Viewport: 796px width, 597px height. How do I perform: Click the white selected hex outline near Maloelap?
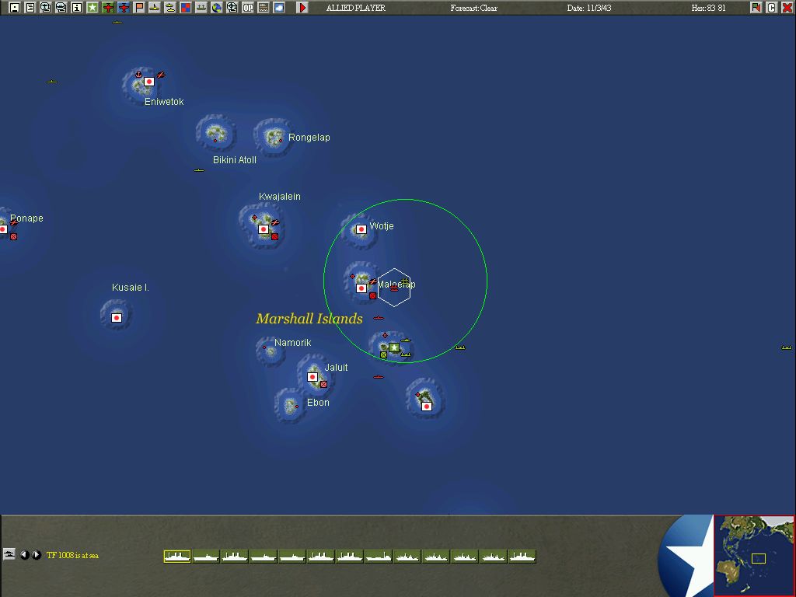click(394, 288)
